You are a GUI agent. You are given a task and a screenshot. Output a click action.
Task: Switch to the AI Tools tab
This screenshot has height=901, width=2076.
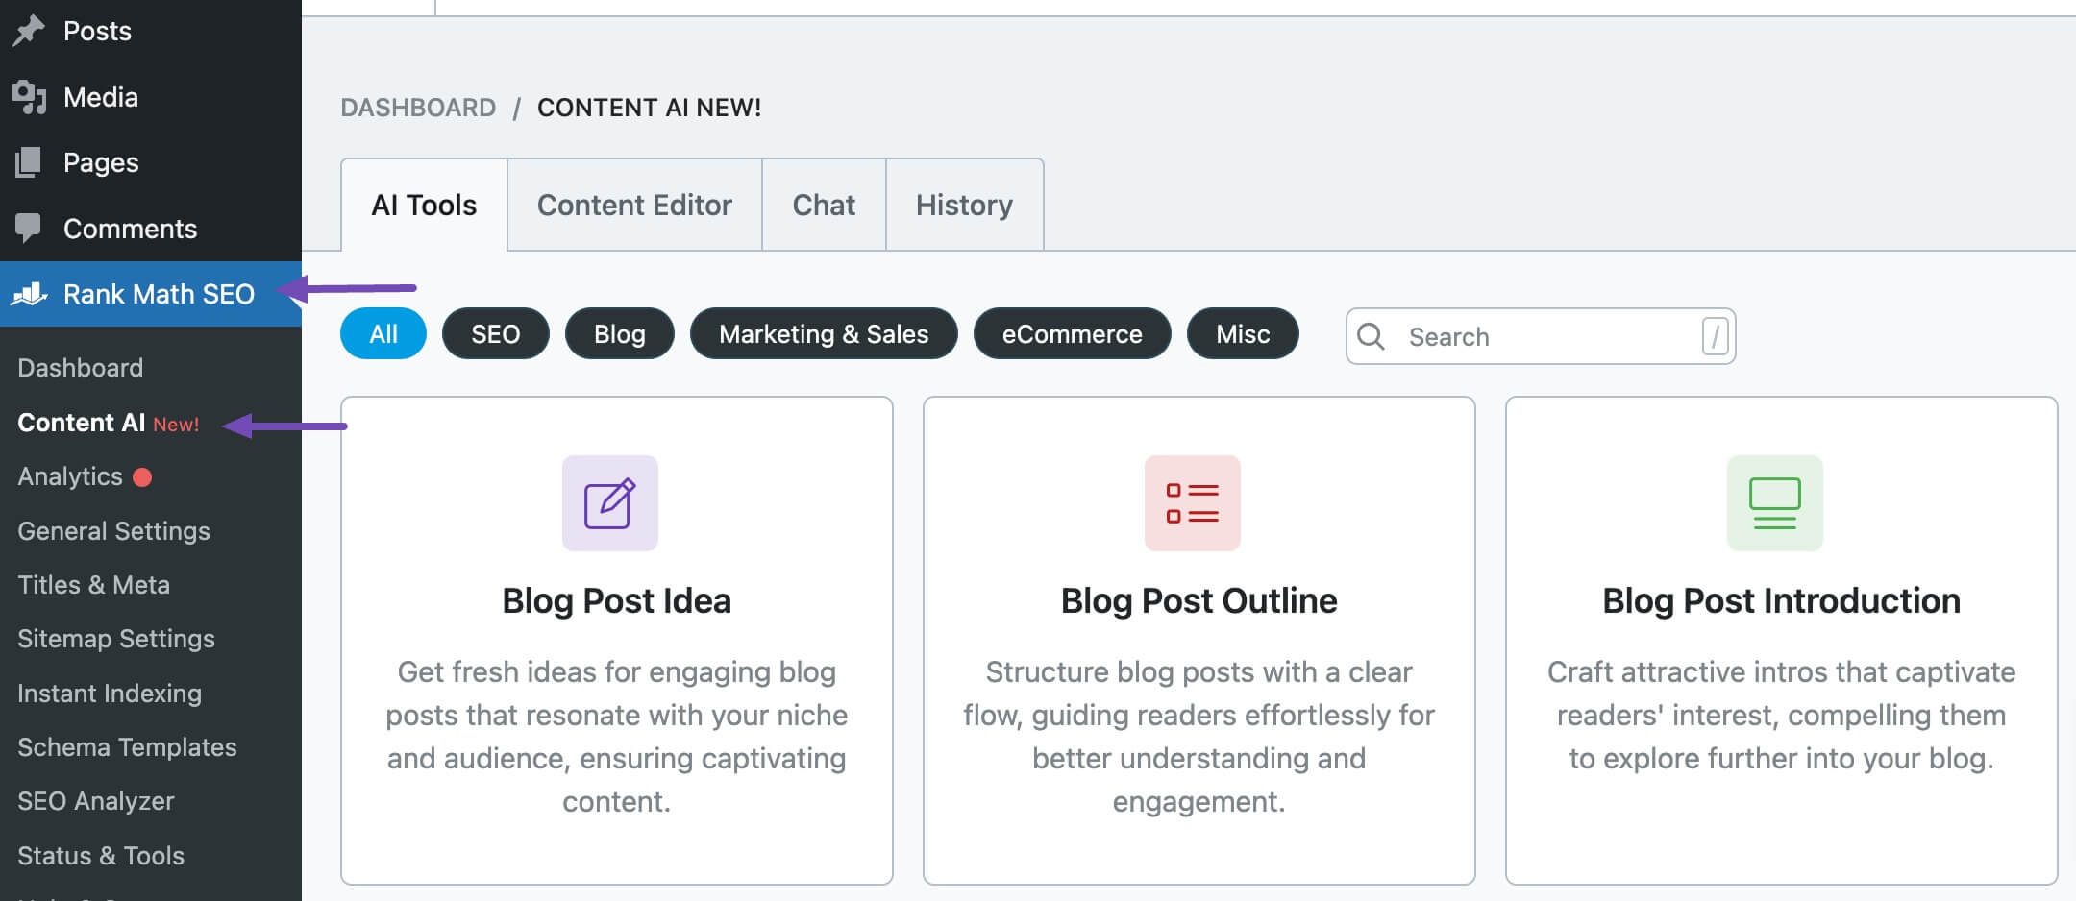pyautogui.click(x=424, y=205)
